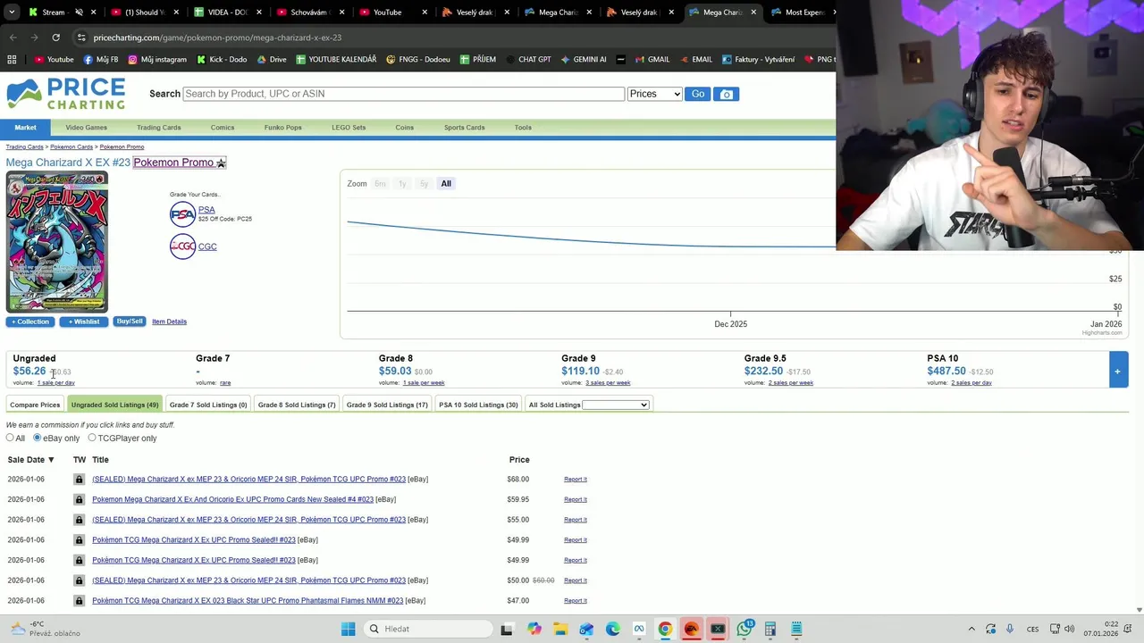This screenshot has height=643, width=1144.
Task: Switch to Compare Prices tab
Action: (35, 405)
